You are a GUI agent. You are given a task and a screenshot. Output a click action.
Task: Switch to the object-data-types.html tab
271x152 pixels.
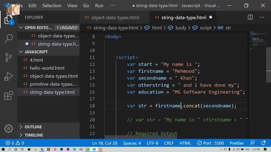(x=115, y=17)
